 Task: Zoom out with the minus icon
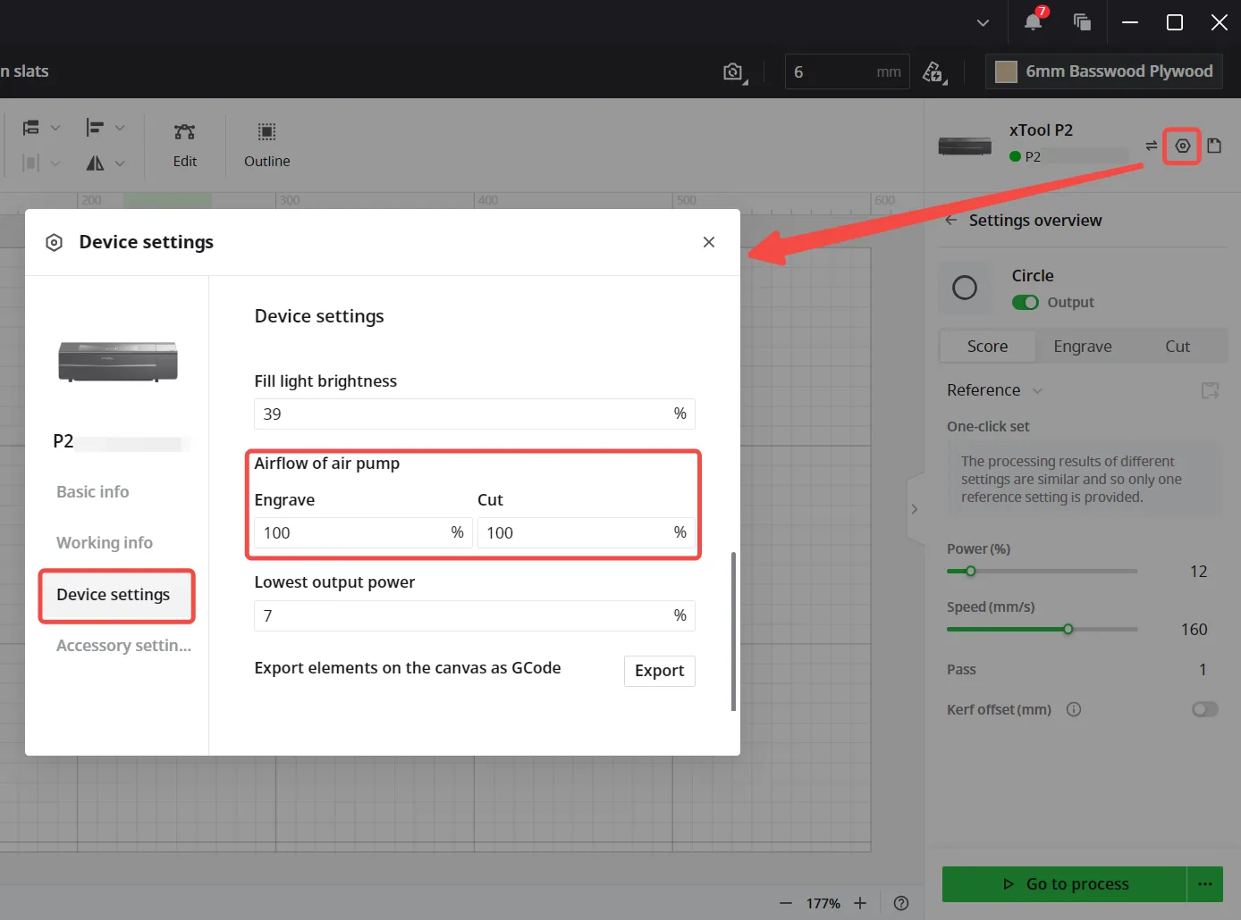tap(786, 903)
